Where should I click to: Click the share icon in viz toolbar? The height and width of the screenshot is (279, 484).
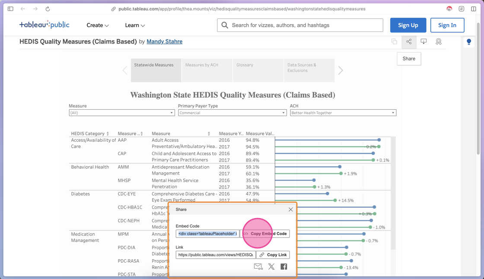[x=409, y=41]
